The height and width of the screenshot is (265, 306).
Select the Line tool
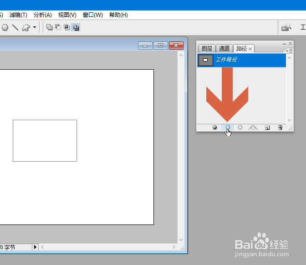[15, 27]
